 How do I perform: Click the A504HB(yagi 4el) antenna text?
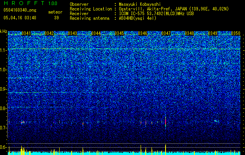coord(137,18)
